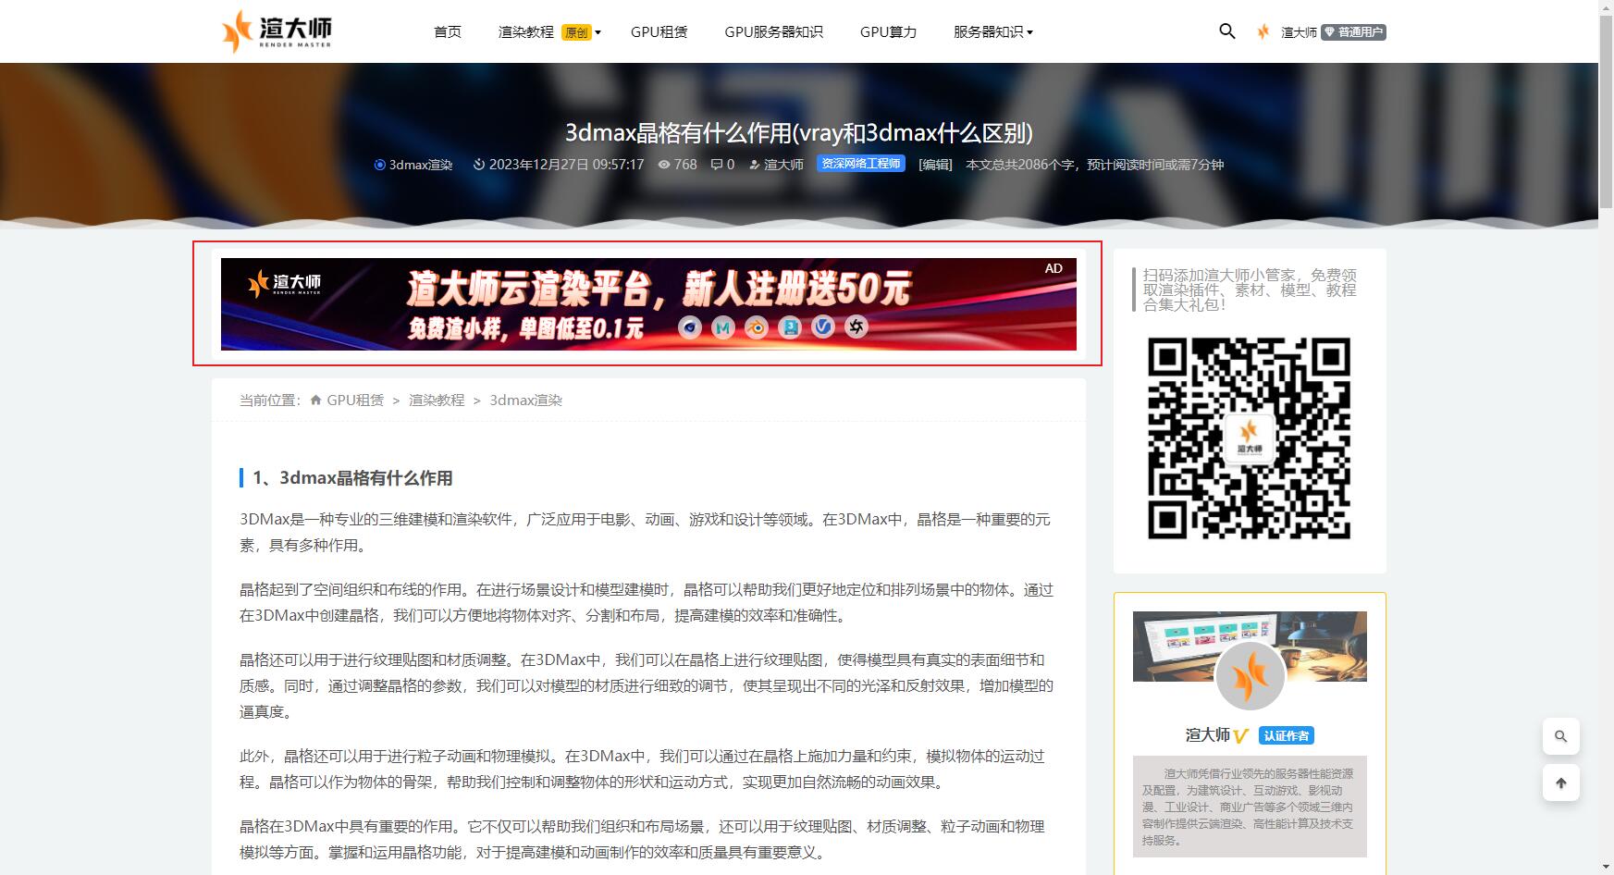The image size is (1614, 875).
Task: Click the [编辑] edit link
Action: point(935,165)
